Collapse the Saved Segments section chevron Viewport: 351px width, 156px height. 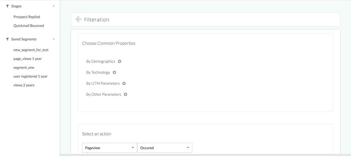54,39
